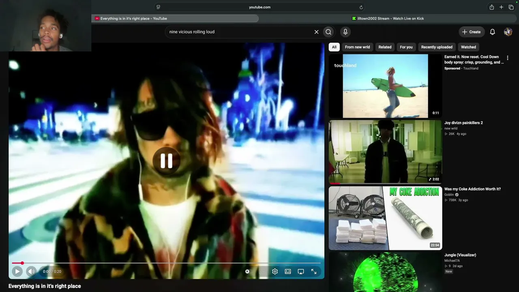Click the "Jungle (Visualizer)" title

click(x=460, y=255)
